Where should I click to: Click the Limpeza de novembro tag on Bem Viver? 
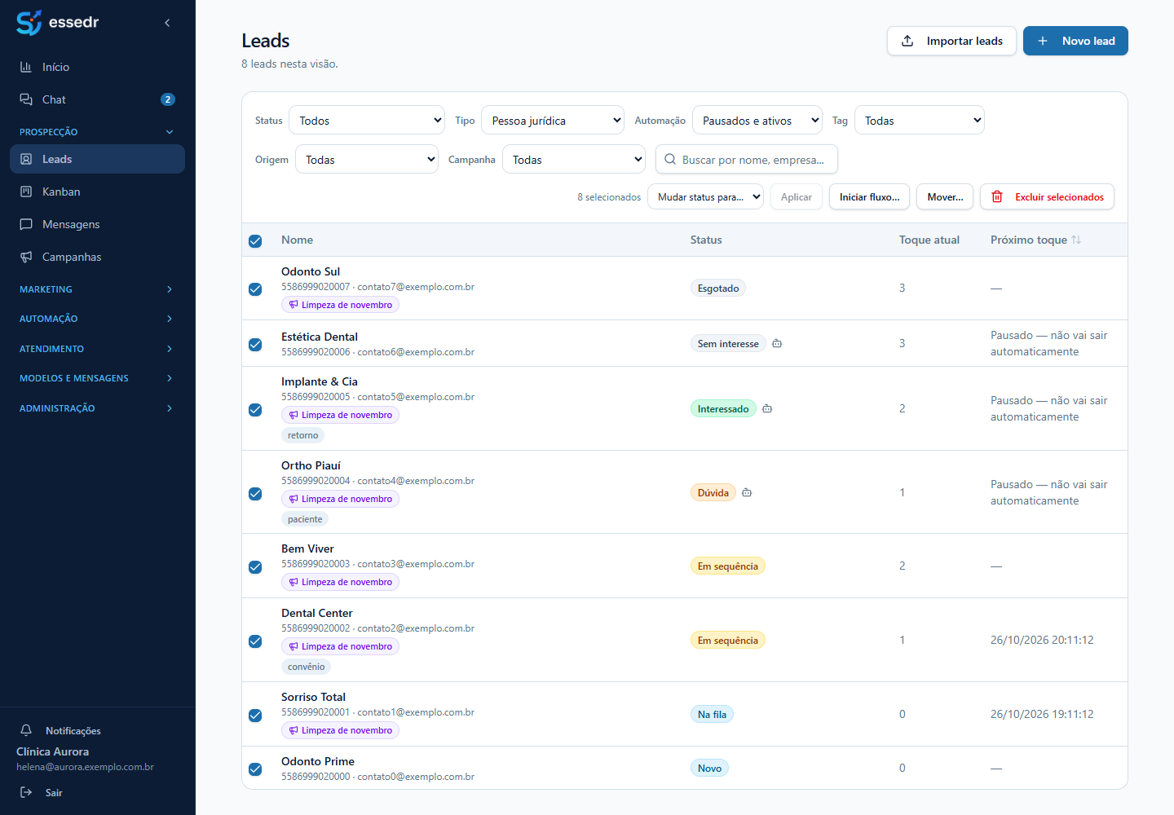click(340, 582)
